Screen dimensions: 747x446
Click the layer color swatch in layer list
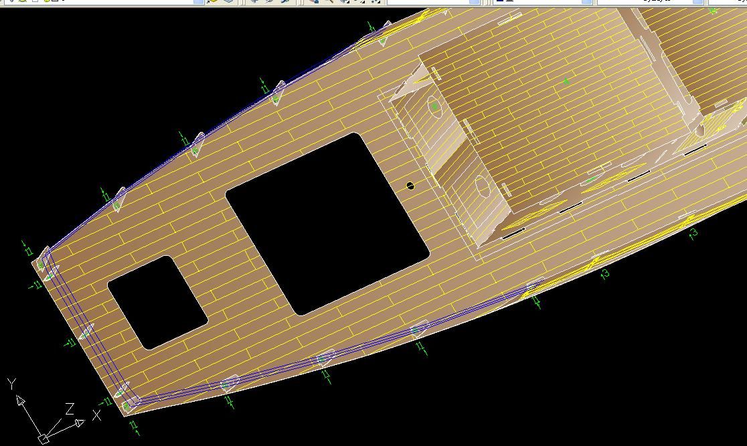click(55, 2)
